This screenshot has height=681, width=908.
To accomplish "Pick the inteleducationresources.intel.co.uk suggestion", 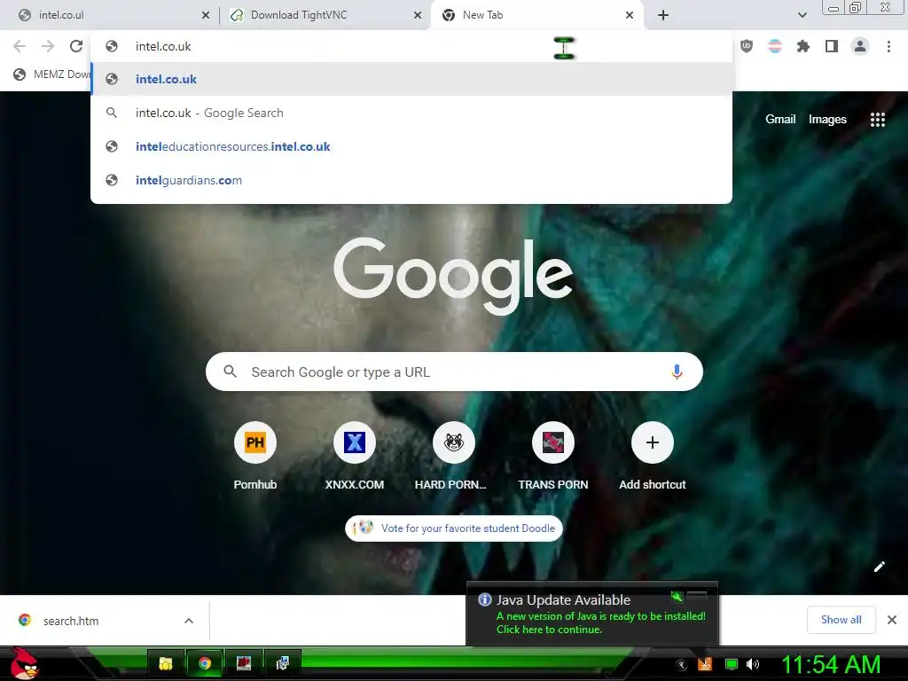I will tap(411, 146).
